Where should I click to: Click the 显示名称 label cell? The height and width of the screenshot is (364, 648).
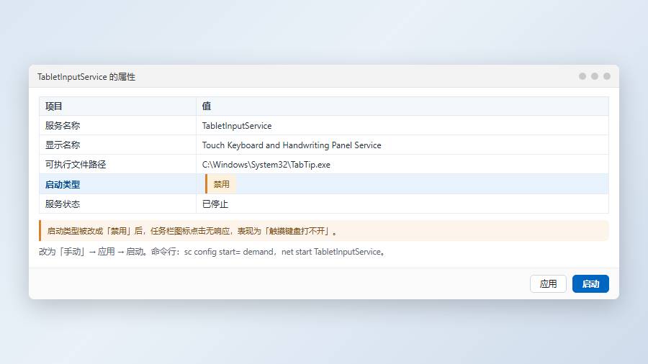coord(118,145)
